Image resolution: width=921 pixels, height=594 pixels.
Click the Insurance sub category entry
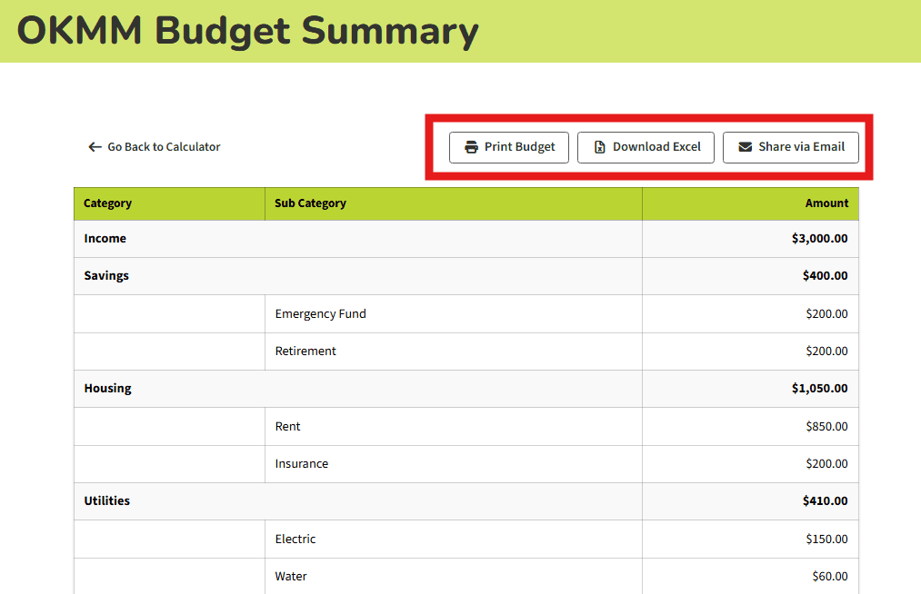pos(301,463)
